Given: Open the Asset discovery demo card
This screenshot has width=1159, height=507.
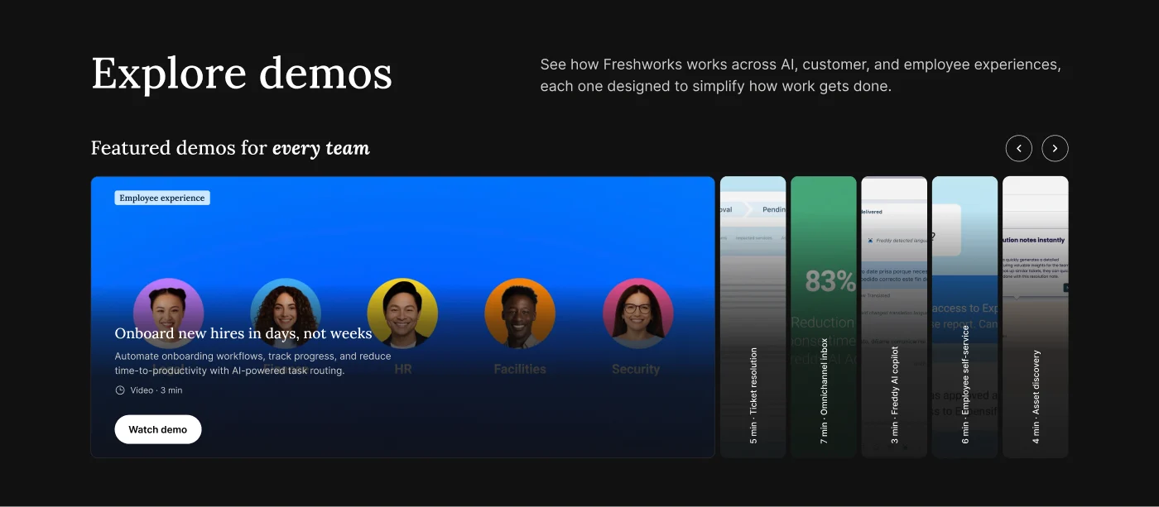Looking at the screenshot, I should 1036,317.
